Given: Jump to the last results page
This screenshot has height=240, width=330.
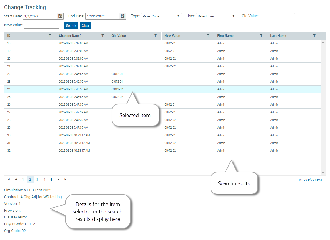Looking at the screenshot, I should 65,179.
